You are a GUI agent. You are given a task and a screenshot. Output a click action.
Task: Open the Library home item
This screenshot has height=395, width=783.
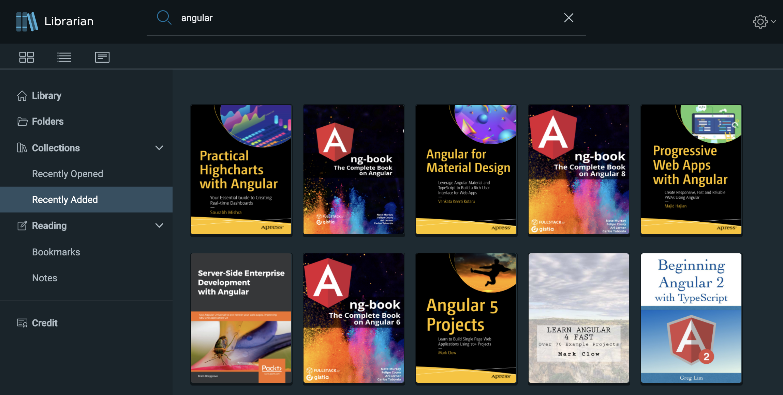[x=46, y=96]
